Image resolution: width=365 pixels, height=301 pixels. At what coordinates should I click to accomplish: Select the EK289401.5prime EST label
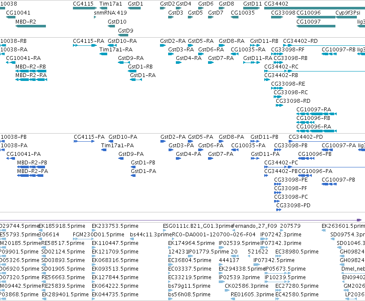point(65,295)
